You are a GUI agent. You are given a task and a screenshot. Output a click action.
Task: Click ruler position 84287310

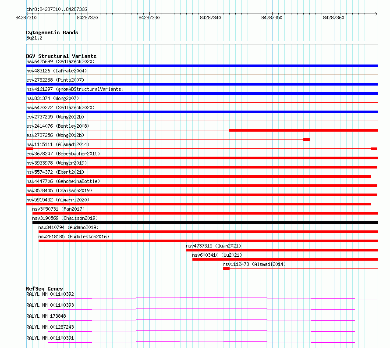26,18
